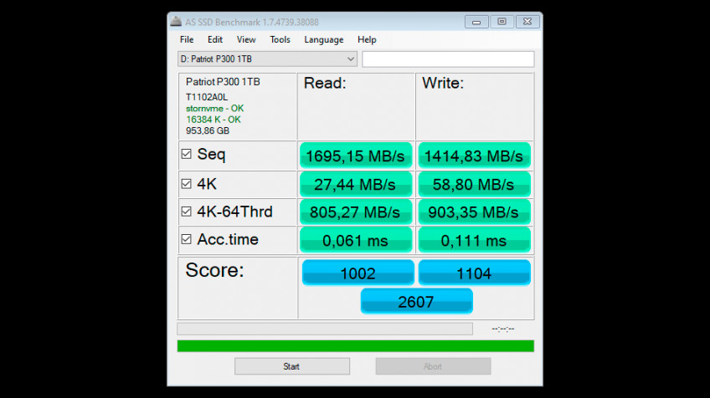The height and width of the screenshot is (398, 710).
Task: Click the T1102A0L firmware text
Action: tap(207, 97)
